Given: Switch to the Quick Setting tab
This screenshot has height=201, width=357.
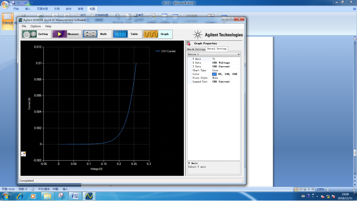Looking at the screenshot, I should click(196, 49).
